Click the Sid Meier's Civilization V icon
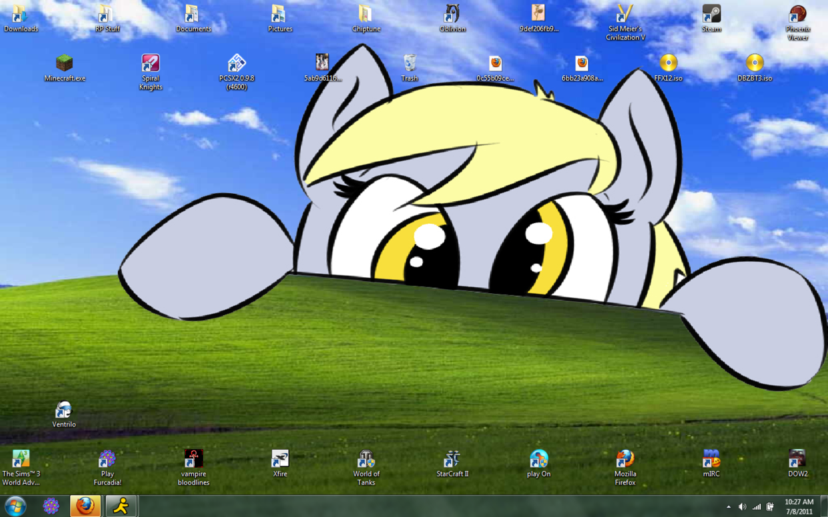The width and height of the screenshot is (828, 517). click(625, 15)
